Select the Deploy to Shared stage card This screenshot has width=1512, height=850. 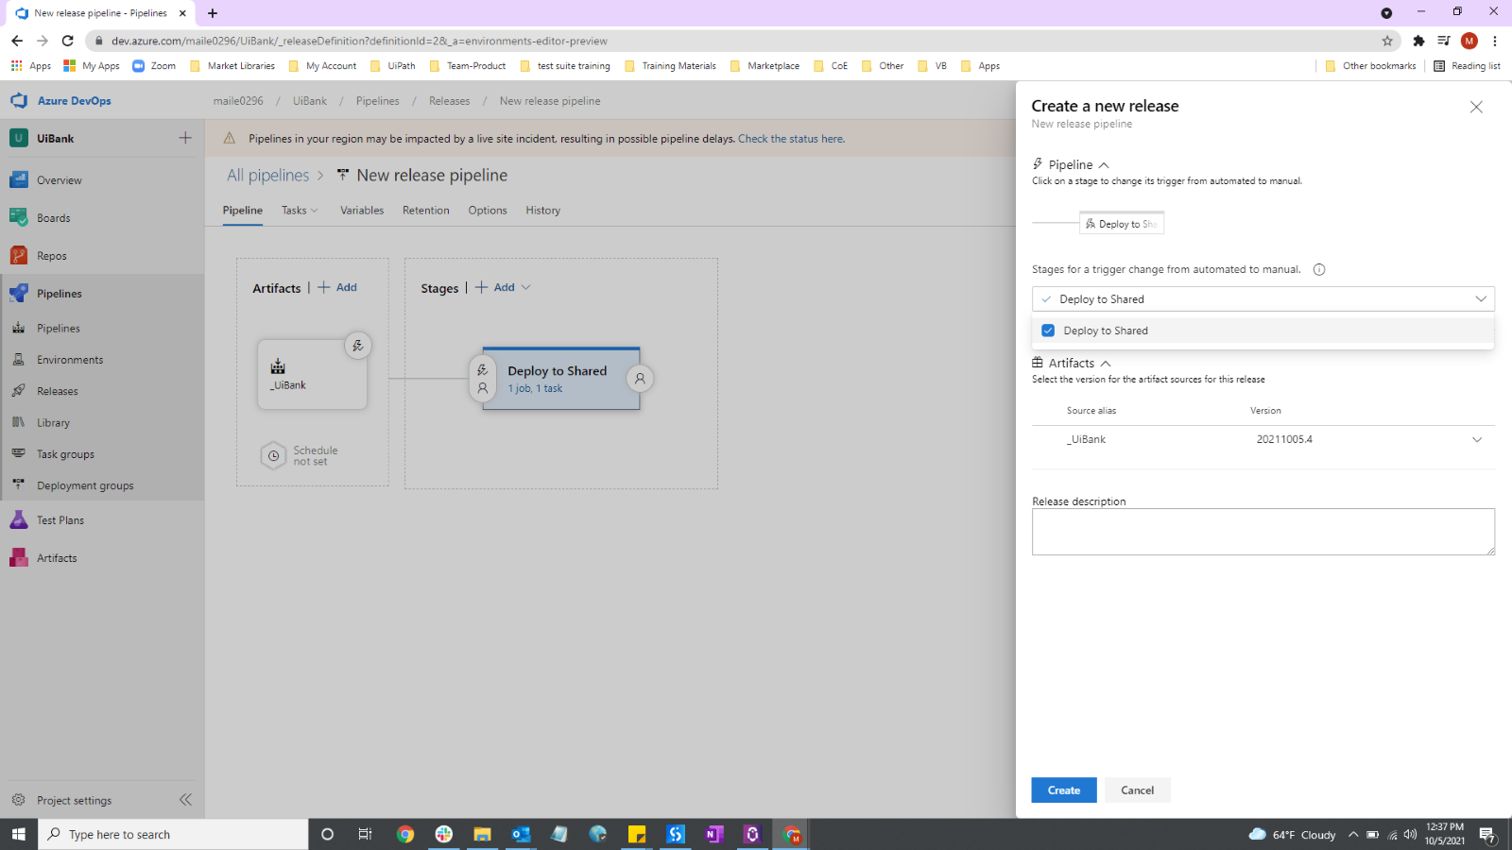coord(561,379)
